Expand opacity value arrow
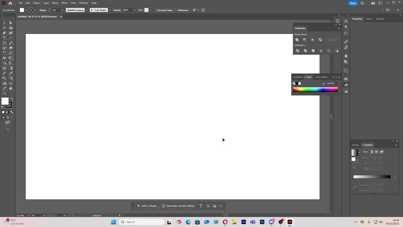Image resolution: width=403 pixels, height=227 pixels. [x=134, y=10]
